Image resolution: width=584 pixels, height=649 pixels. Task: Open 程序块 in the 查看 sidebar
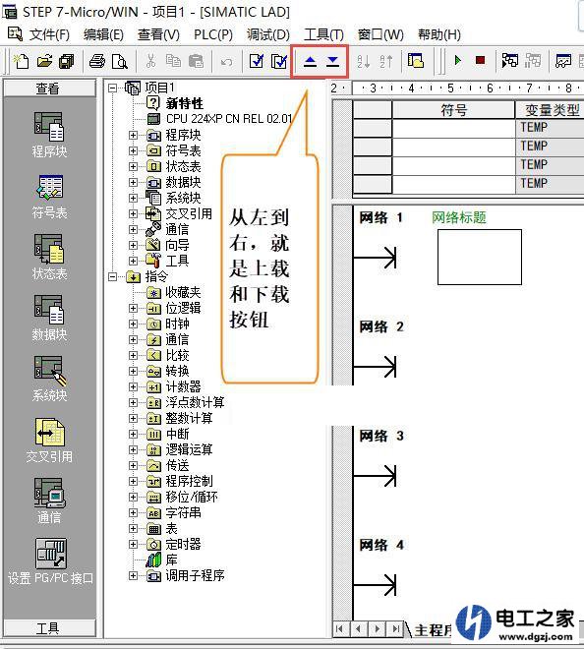pos(49,135)
